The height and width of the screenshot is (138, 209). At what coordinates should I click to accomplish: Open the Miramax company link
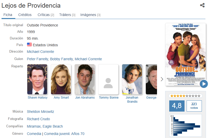tap(34, 126)
